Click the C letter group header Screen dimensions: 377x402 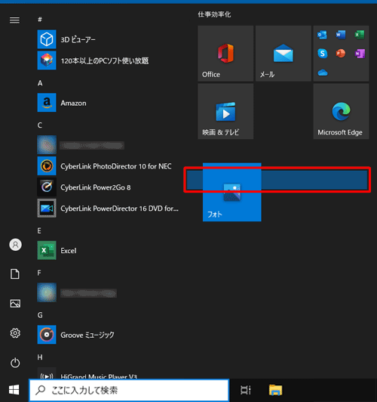[x=40, y=125]
